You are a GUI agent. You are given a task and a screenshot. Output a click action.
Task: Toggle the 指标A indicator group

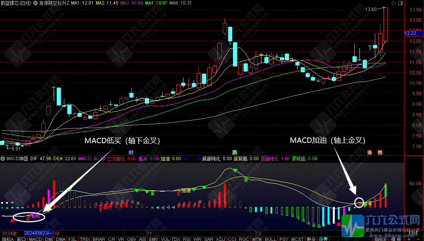click(8, 239)
